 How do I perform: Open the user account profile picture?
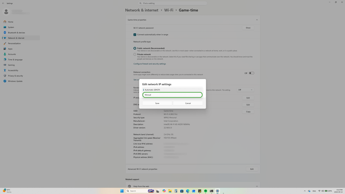[6, 12]
